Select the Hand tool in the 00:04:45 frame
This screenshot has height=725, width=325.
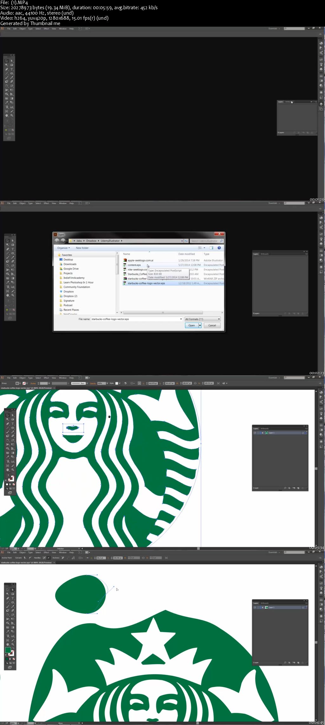[x=8, y=644]
